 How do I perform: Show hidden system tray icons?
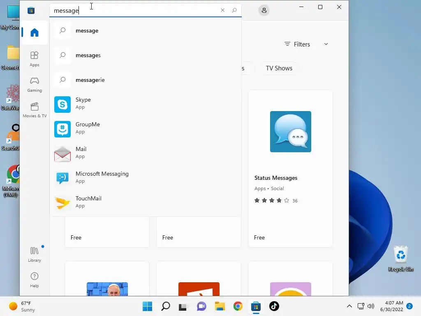(x=349, y=306)
